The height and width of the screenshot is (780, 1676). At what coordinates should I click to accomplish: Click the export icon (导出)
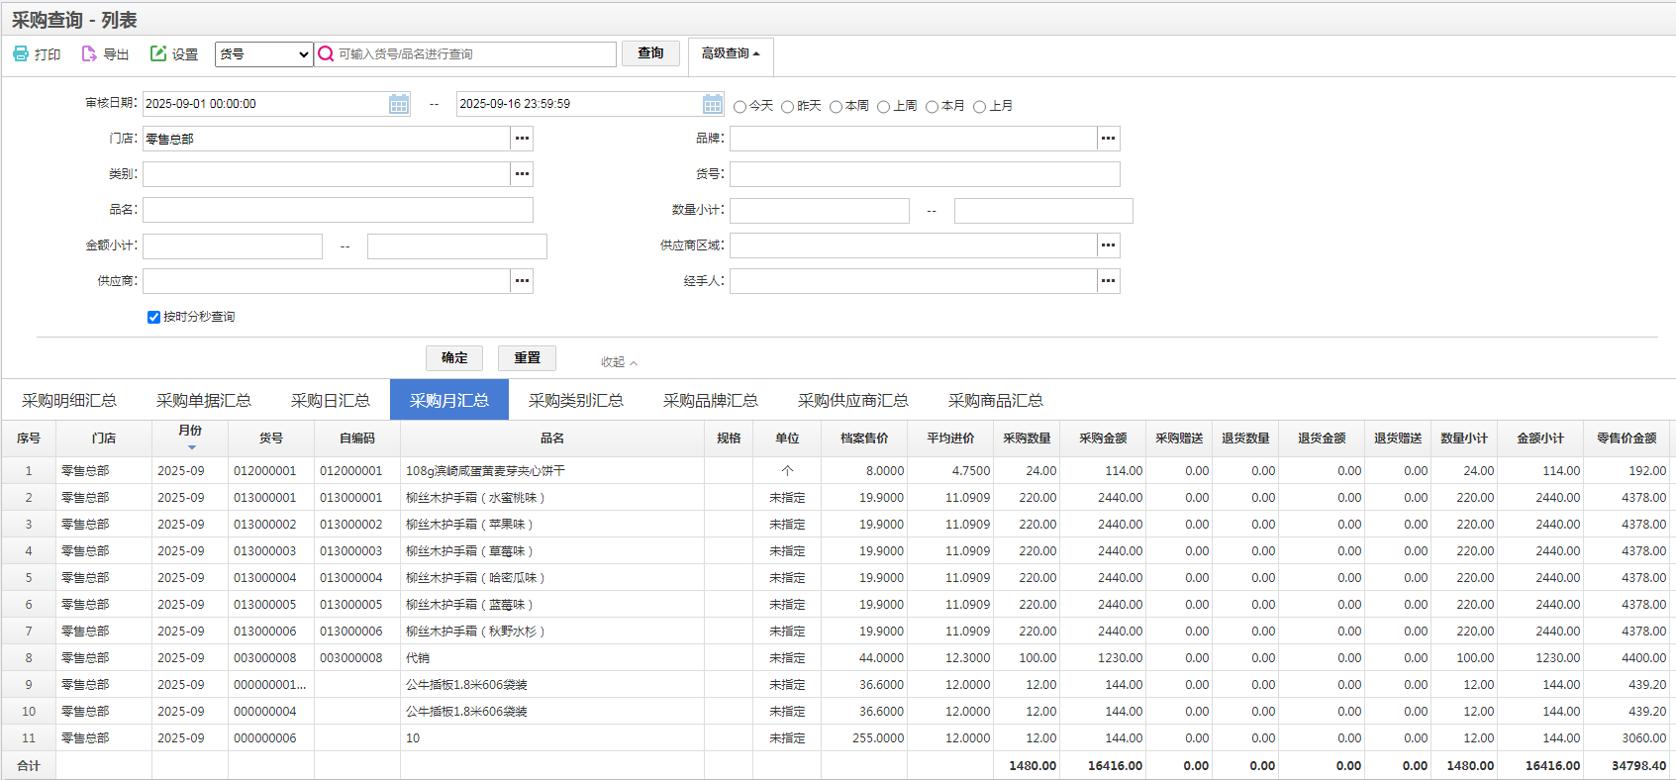click(89, 53)
